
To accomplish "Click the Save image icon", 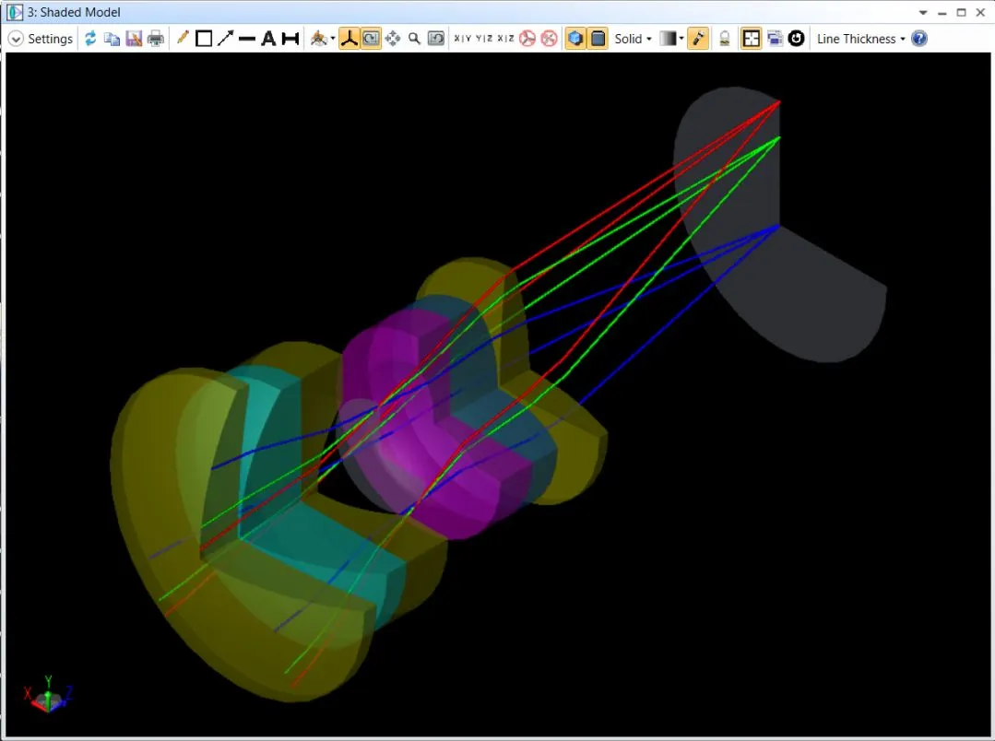I will click(x=134, y=39).
